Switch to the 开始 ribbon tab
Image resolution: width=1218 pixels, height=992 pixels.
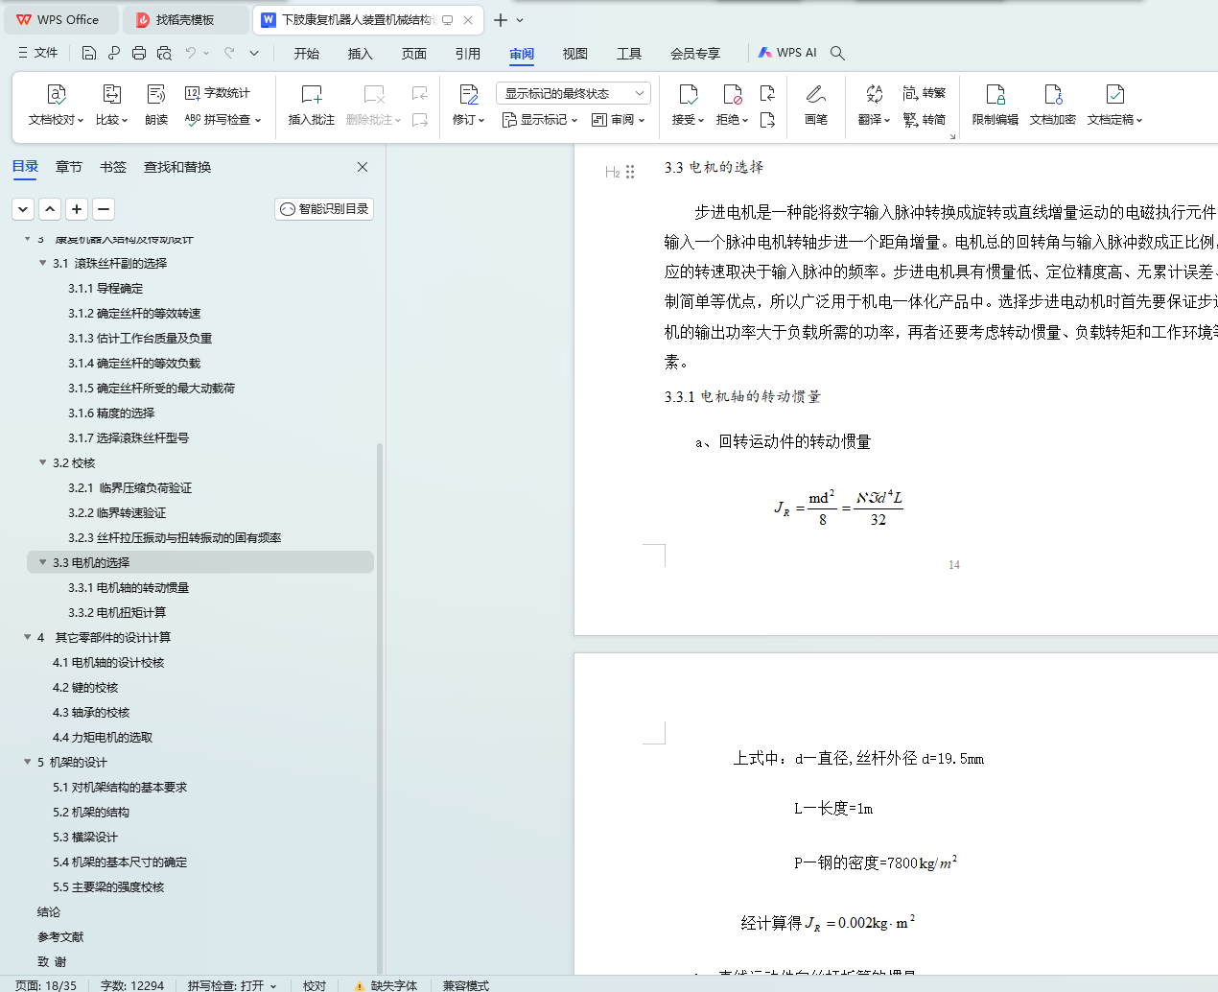click(x=307, y=54)
